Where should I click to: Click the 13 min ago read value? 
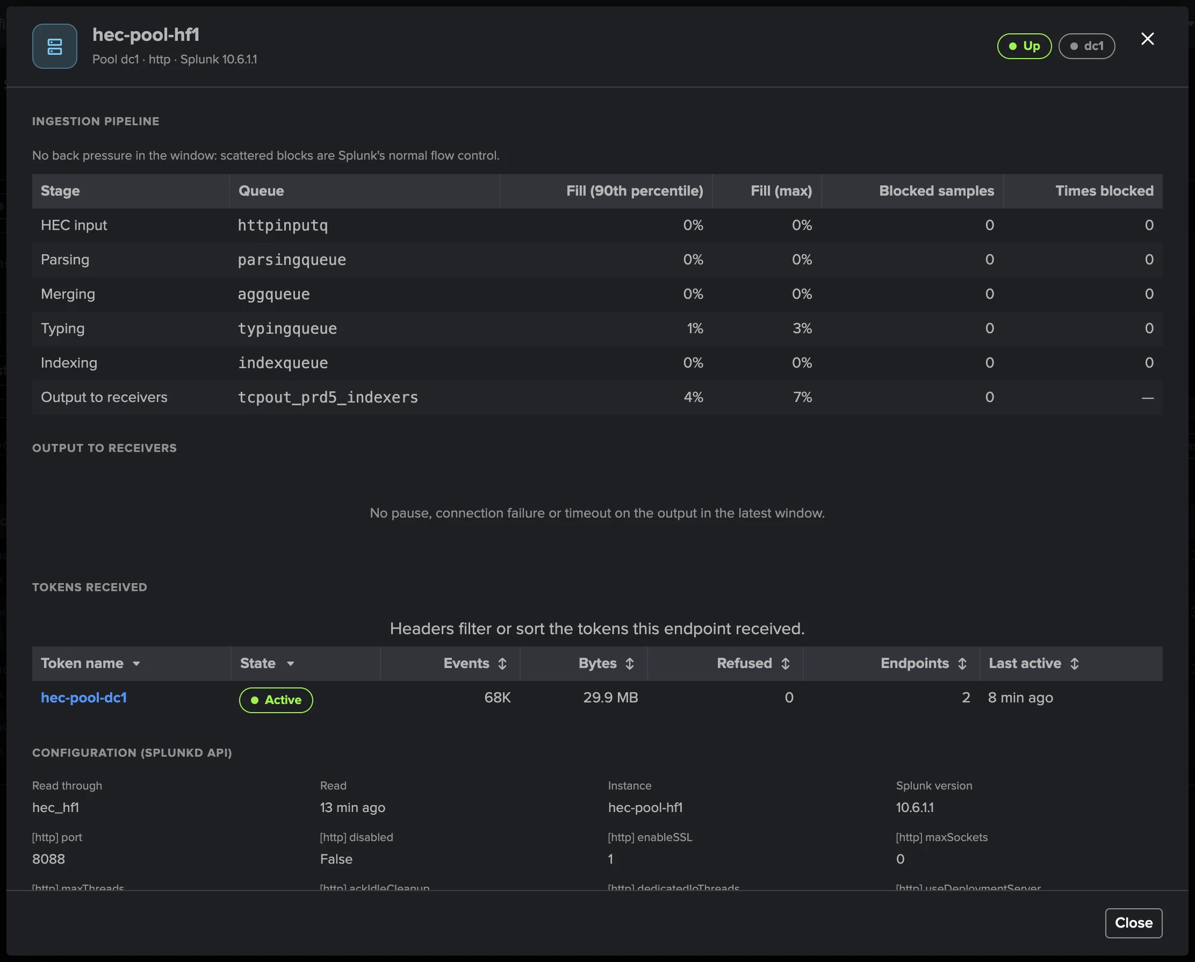[x=352, y=807]
